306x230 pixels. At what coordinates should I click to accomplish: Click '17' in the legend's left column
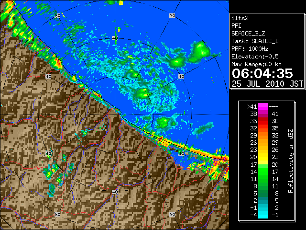pyautogui.click(x=254, y=164)
